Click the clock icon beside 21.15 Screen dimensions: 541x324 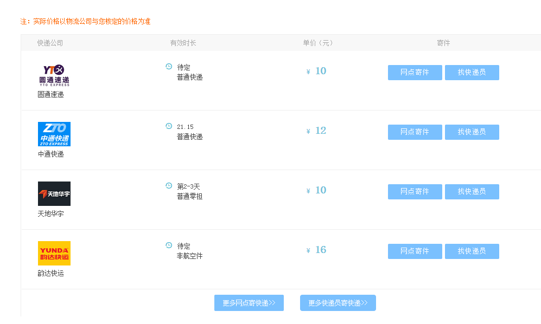click(169, 126)
